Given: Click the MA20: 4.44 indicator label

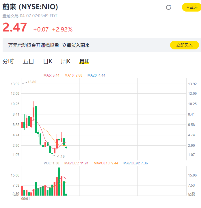Looking at the screenshot, I should 96,75.
